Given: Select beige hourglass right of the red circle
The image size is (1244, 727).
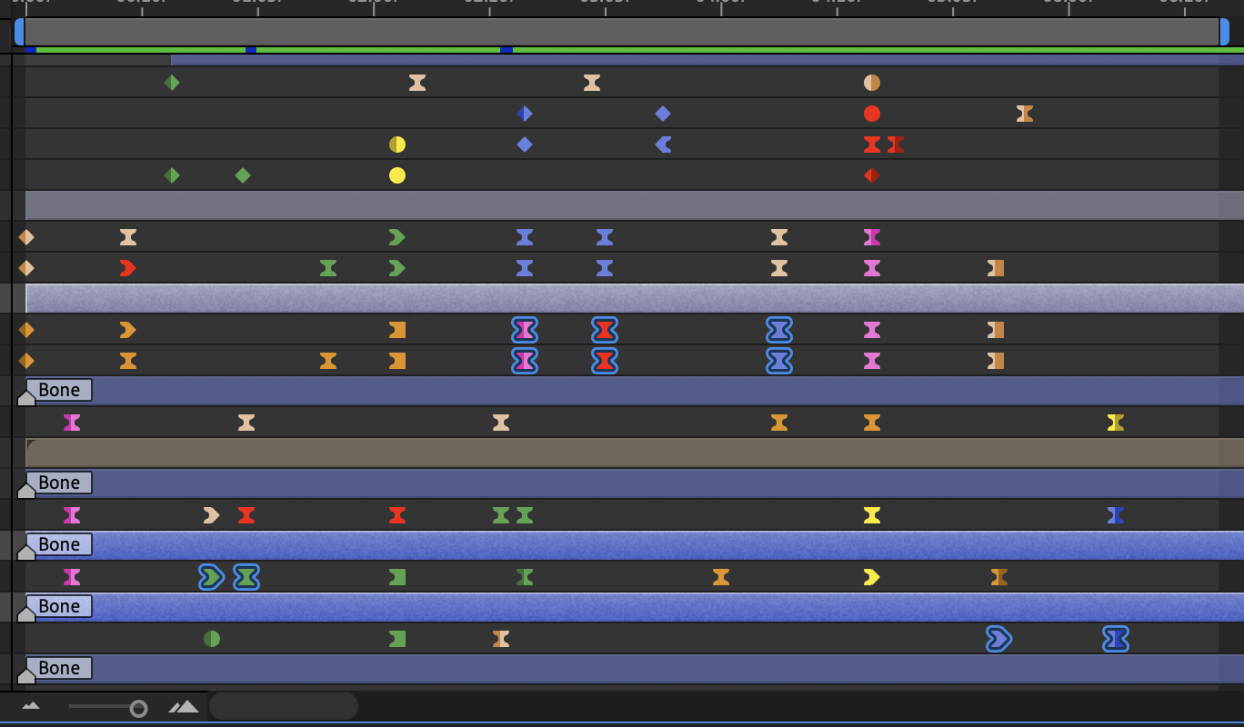Looking at the screenshot, I should pyautogui.click(x=1025, y=114).
